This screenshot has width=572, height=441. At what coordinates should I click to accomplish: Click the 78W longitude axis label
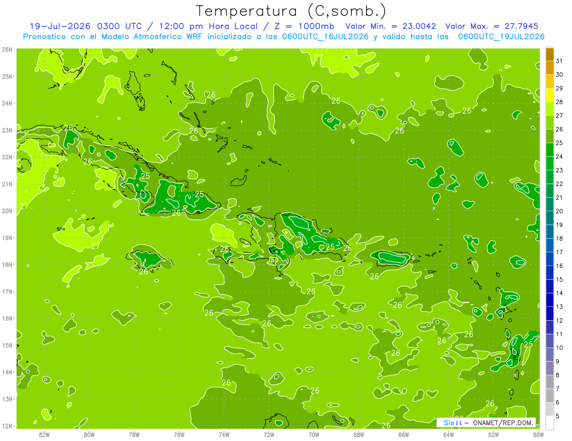134,434
